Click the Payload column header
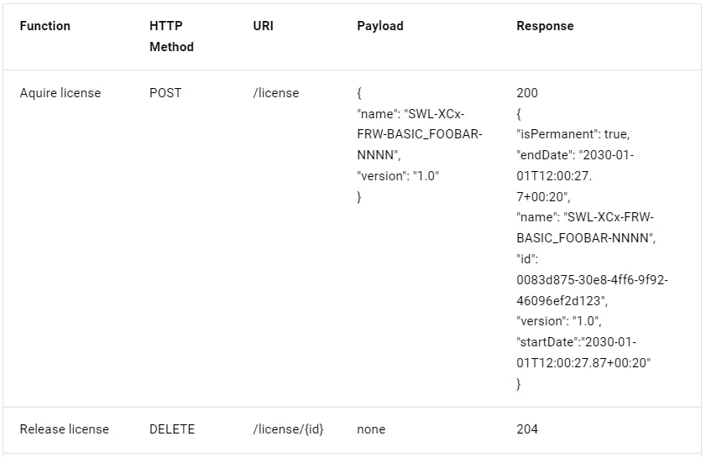The image size is (706, 457). coord(380,26)
